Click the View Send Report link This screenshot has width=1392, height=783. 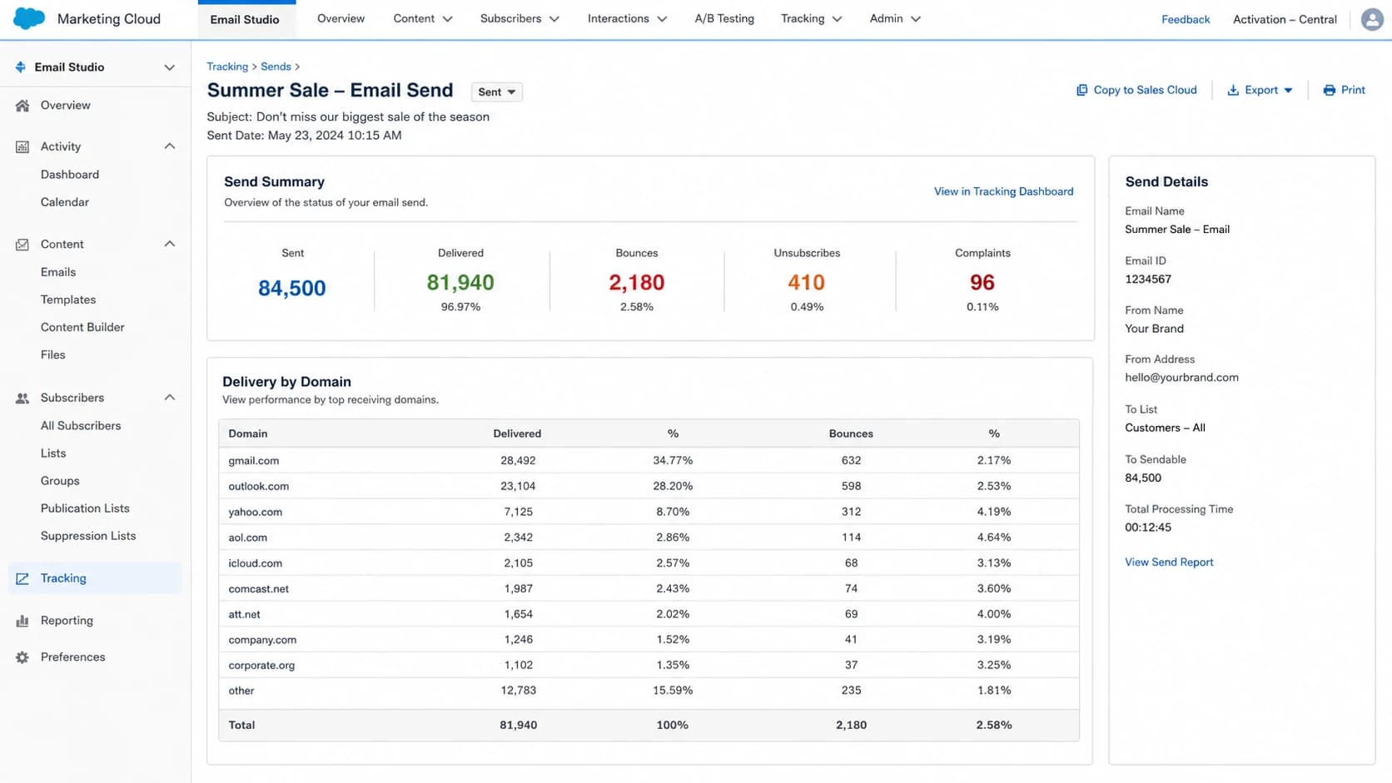(1169, 562)
